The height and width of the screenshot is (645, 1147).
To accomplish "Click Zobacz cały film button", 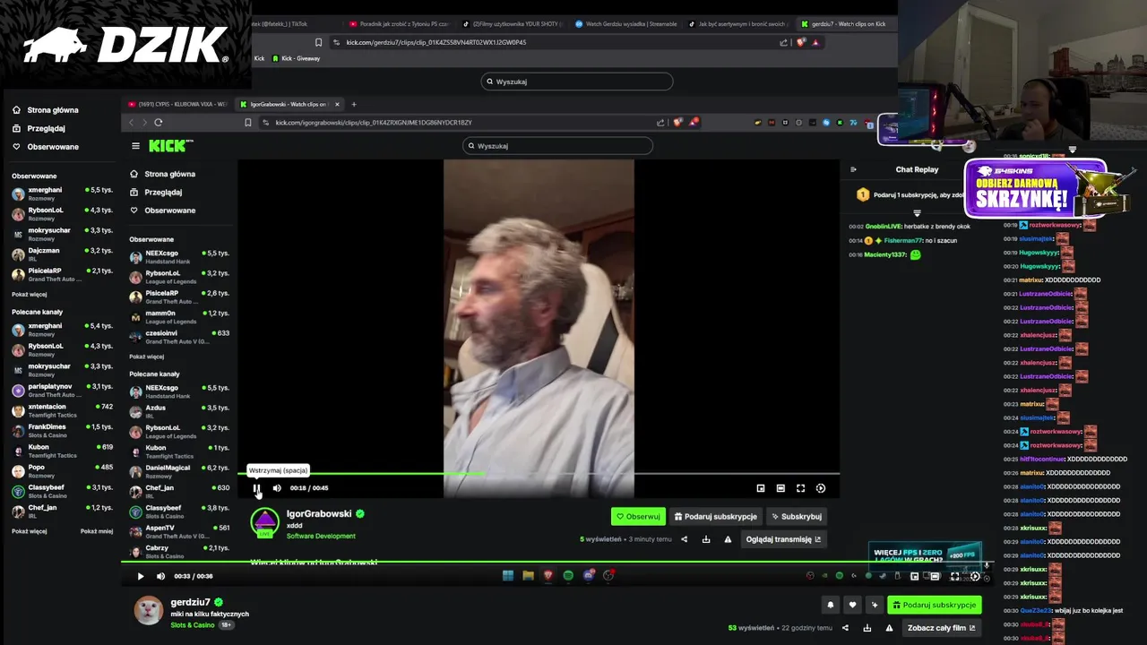I will tap(941, 628).
